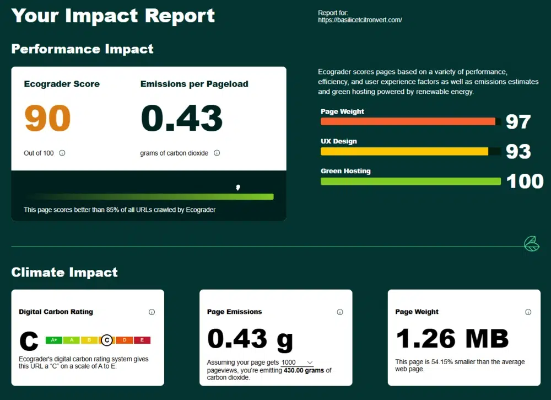The image size is (551, 400).
Task: Click the yellow UX Design score bar
Action: point(404,151)
